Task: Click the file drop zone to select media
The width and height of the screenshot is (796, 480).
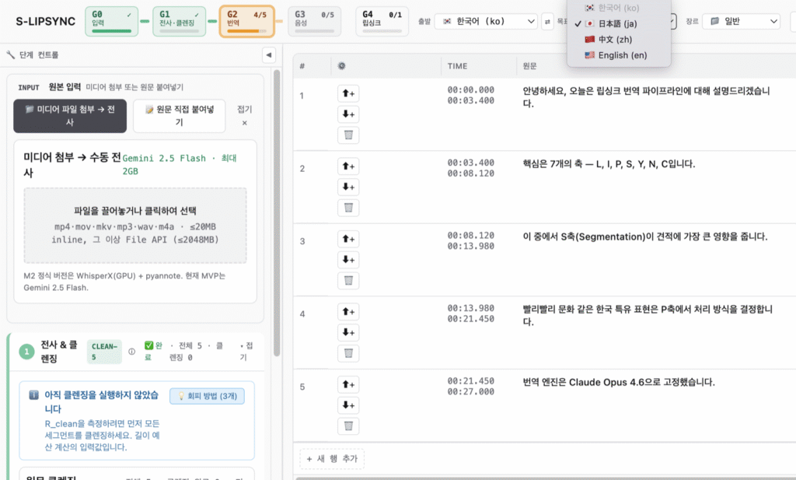Action: tap(135, 226)
